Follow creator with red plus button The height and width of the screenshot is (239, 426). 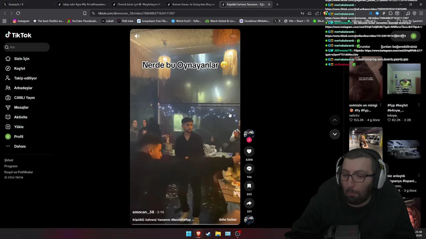(x=249, y=140)
